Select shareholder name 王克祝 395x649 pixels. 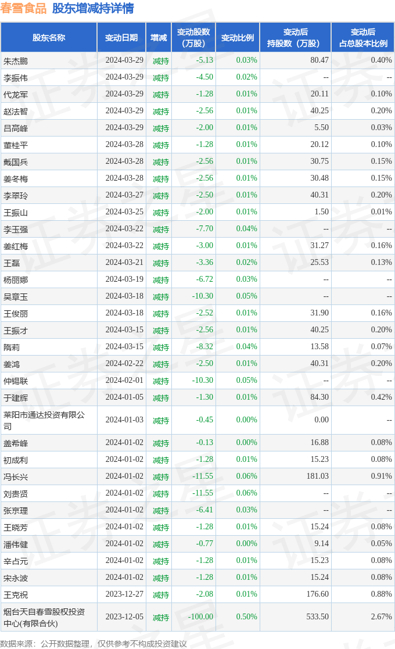[x=16, y=594]
